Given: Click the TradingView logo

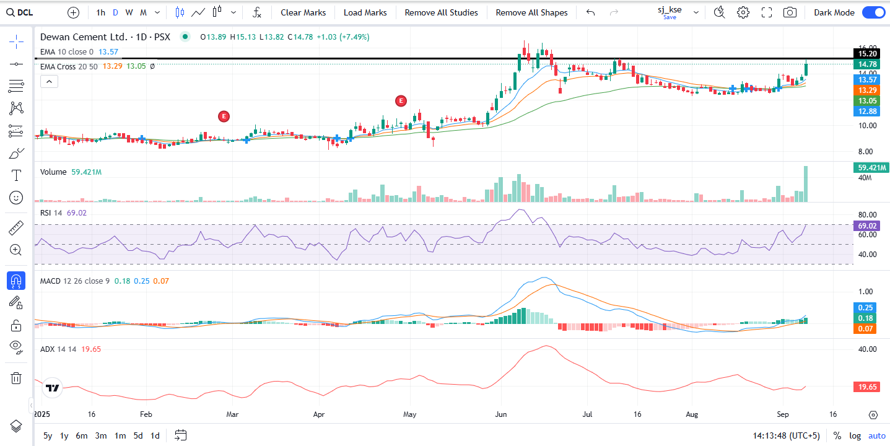Looking at the screenshot, I should tap(52, 388).
